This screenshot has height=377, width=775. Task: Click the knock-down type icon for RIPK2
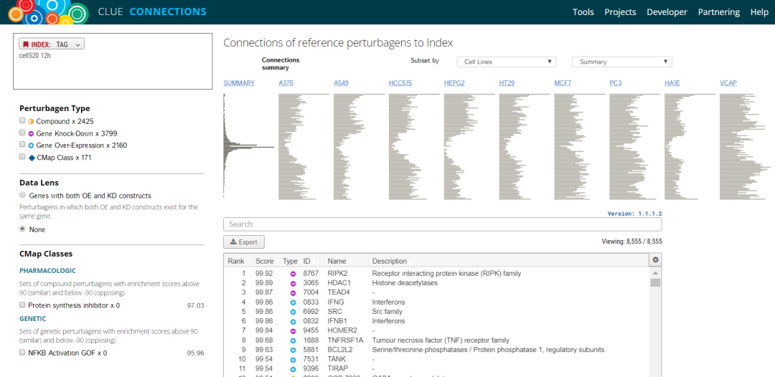(293, 274)
